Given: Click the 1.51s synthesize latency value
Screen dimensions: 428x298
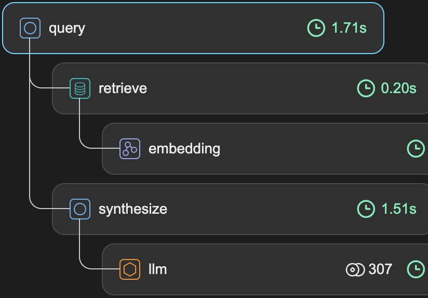Looking at the screenshot, I should [x=399, y=209].
